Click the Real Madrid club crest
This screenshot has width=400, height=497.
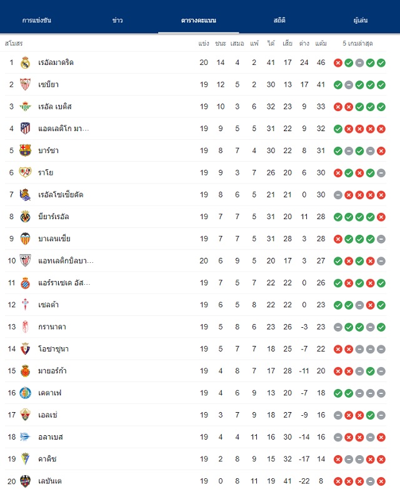coord(26,63)
